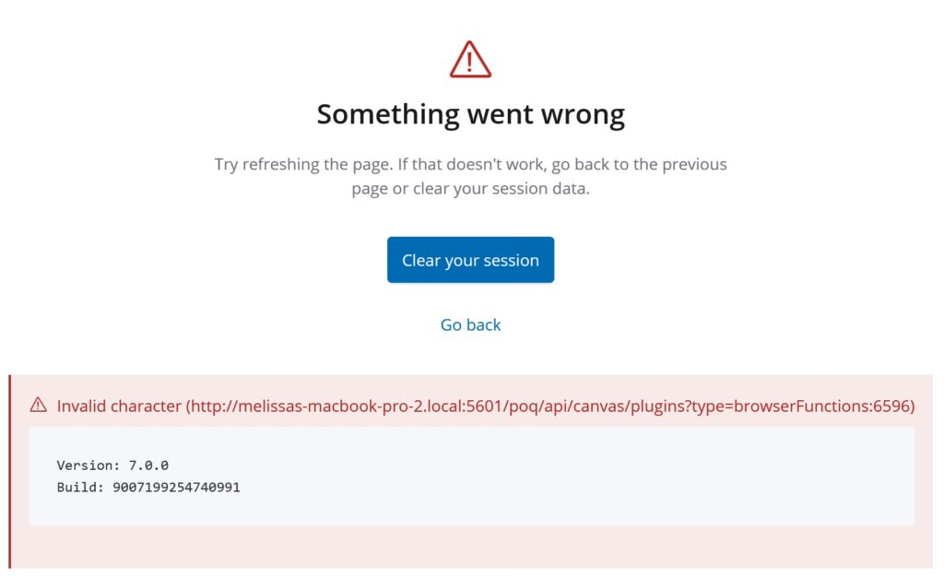The width and height of the screenshot is (944, 577).
Task: Click the 'page or clear your session data' line
Action: (x=470, y=189)
